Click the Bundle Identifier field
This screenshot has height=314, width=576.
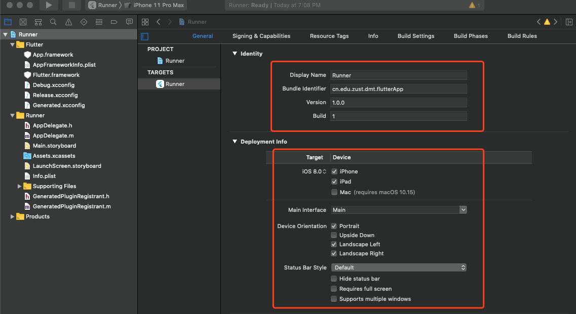click(399, 89)
